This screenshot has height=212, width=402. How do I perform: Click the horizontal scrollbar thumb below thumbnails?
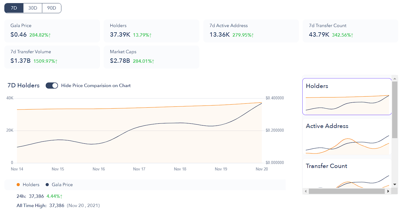[347, 191]
